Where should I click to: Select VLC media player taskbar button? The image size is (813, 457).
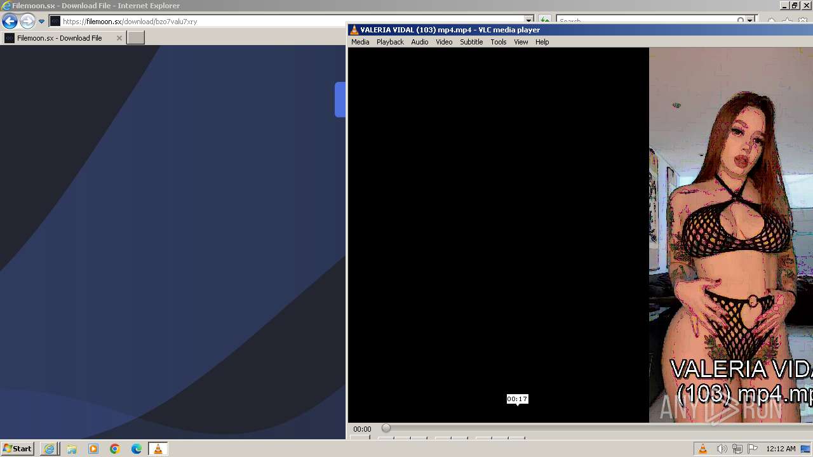point(158,449)
